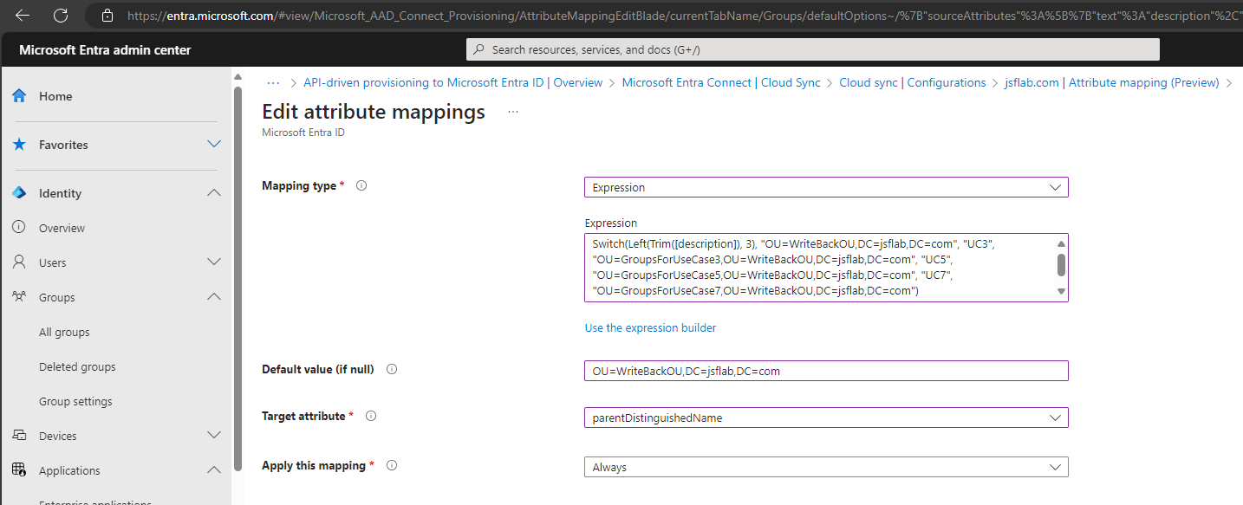
Task: Open the Target attribute dropdown
Action: point(826,418)
